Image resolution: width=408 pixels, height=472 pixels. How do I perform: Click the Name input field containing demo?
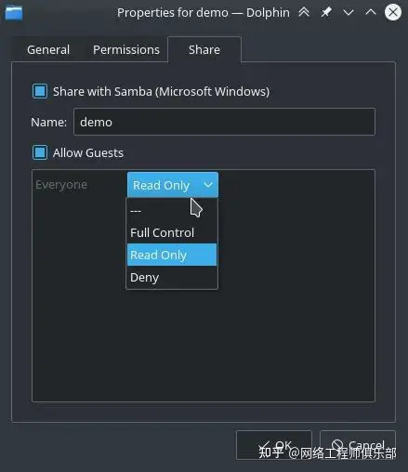click(224, 122)
